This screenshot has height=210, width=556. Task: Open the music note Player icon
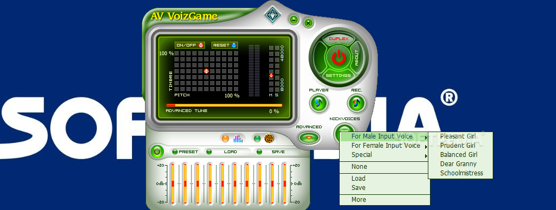(319, 103)
